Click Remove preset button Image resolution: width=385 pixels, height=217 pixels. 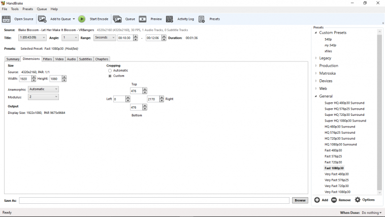(341, 200)
